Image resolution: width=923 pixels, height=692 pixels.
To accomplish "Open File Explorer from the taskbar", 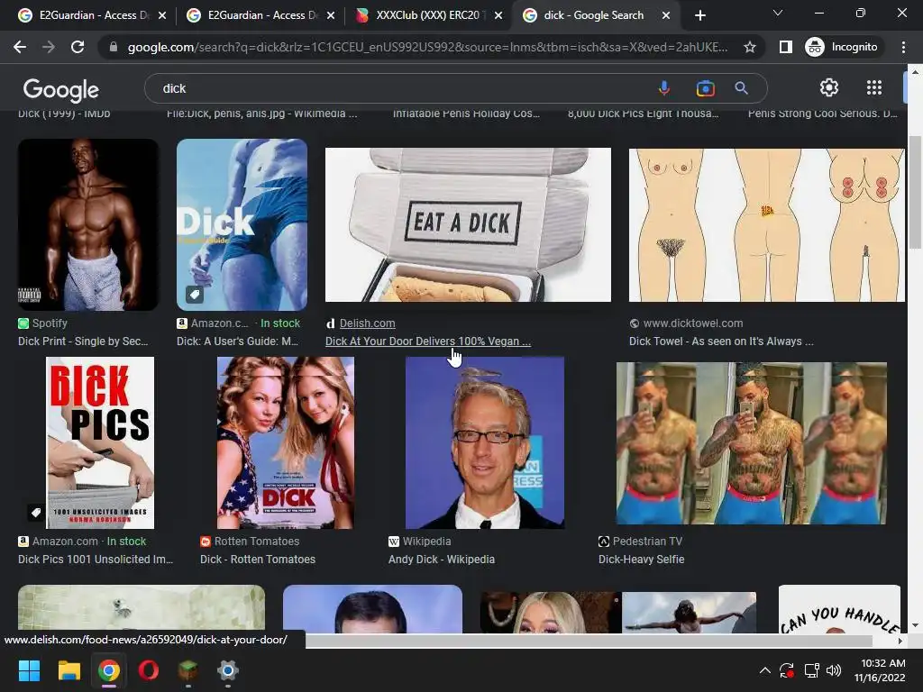I will point(69,670).
